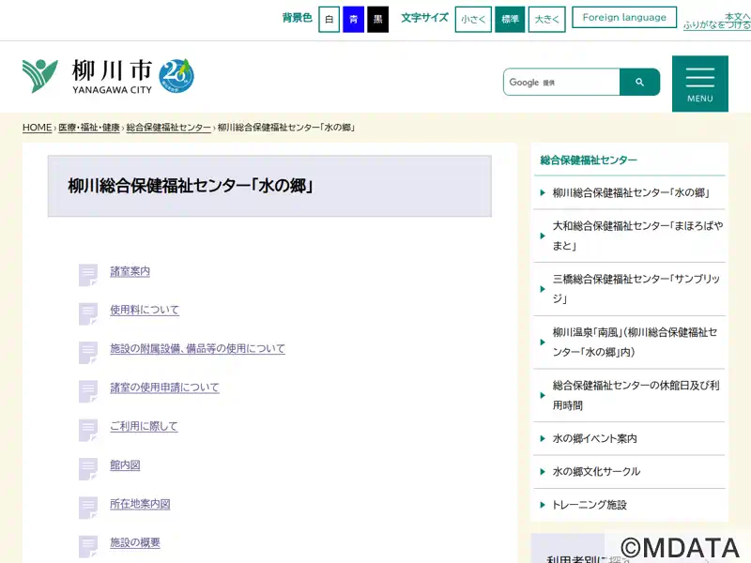
Task: Open the hamburger MENU button
Action: (x=699, y=84)
